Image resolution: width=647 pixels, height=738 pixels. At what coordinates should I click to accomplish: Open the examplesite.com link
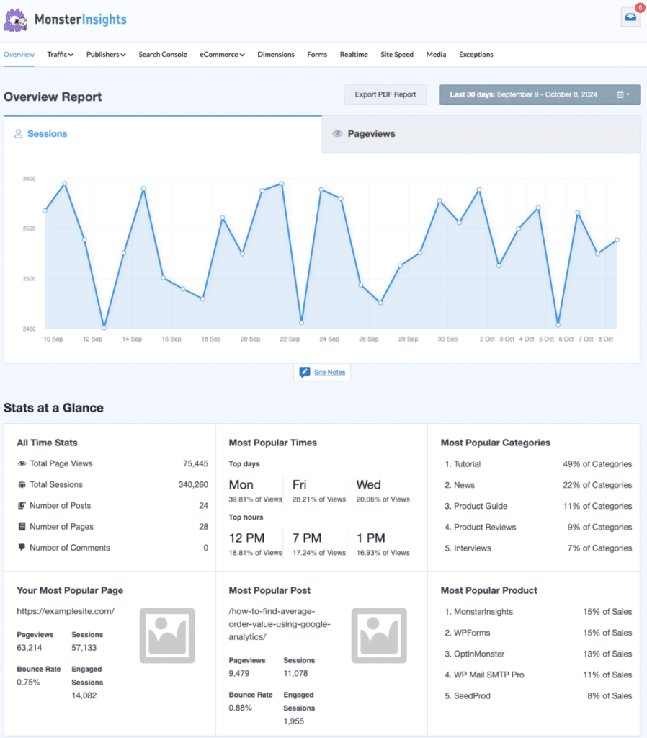(x=66, y=610)
